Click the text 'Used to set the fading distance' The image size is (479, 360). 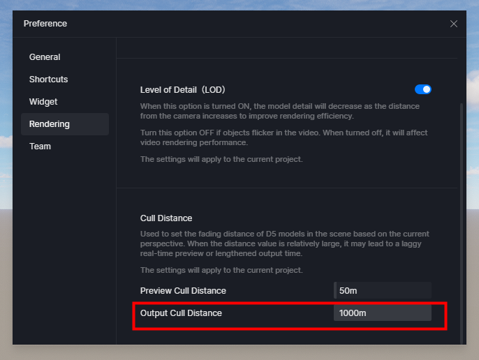198,234
